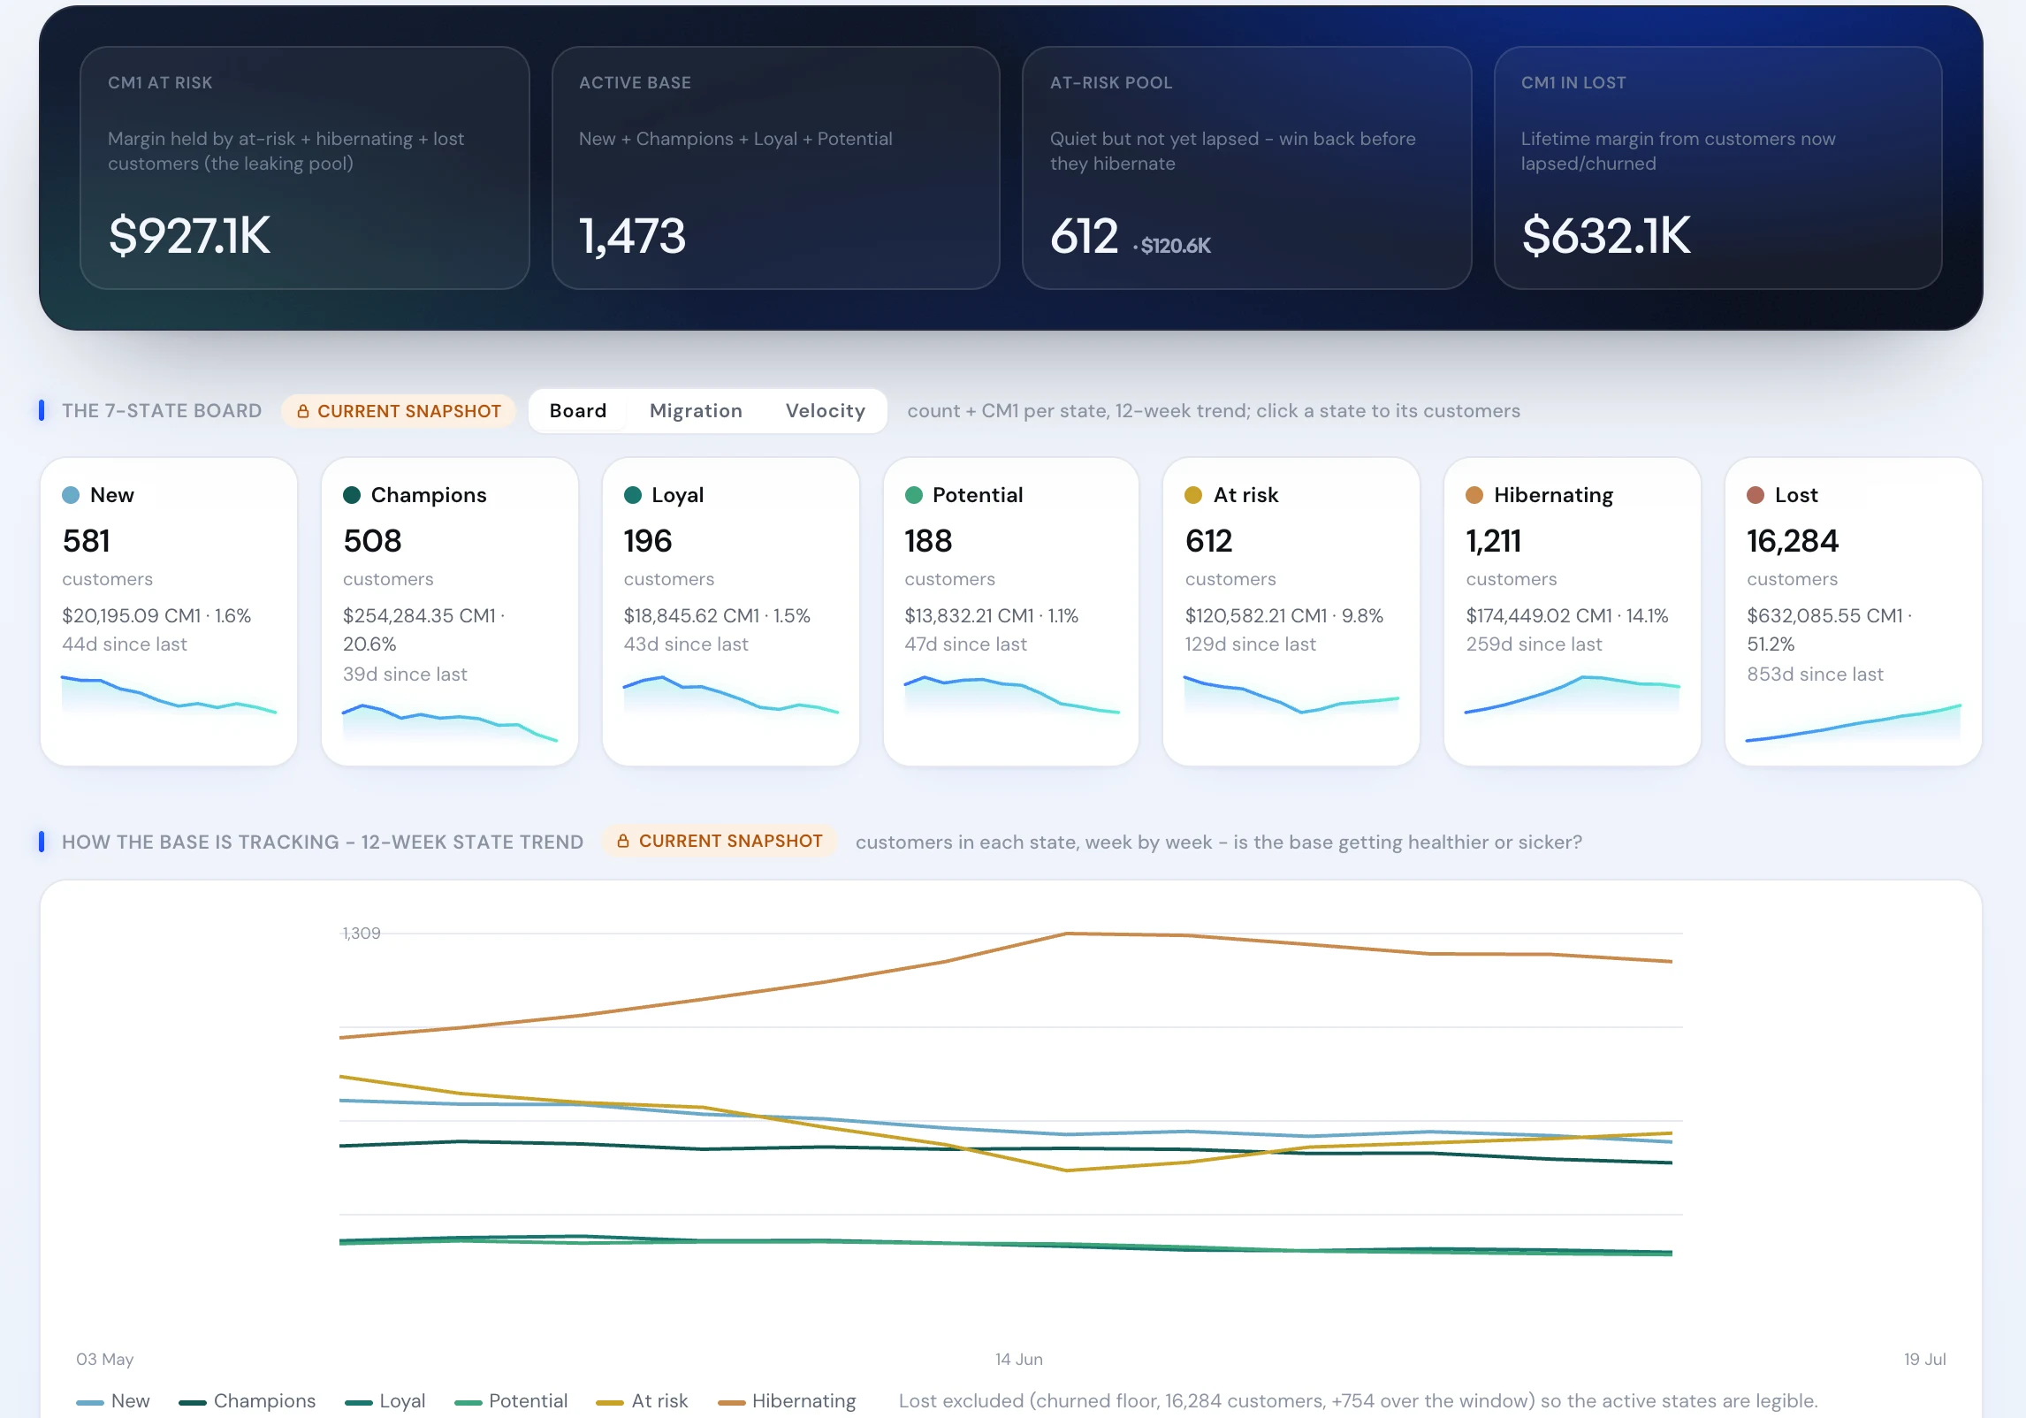Click the Potential card's sparkline trend
Image resolution: width=2026 pixels, height=1418 pixels.
point(1011,696)
